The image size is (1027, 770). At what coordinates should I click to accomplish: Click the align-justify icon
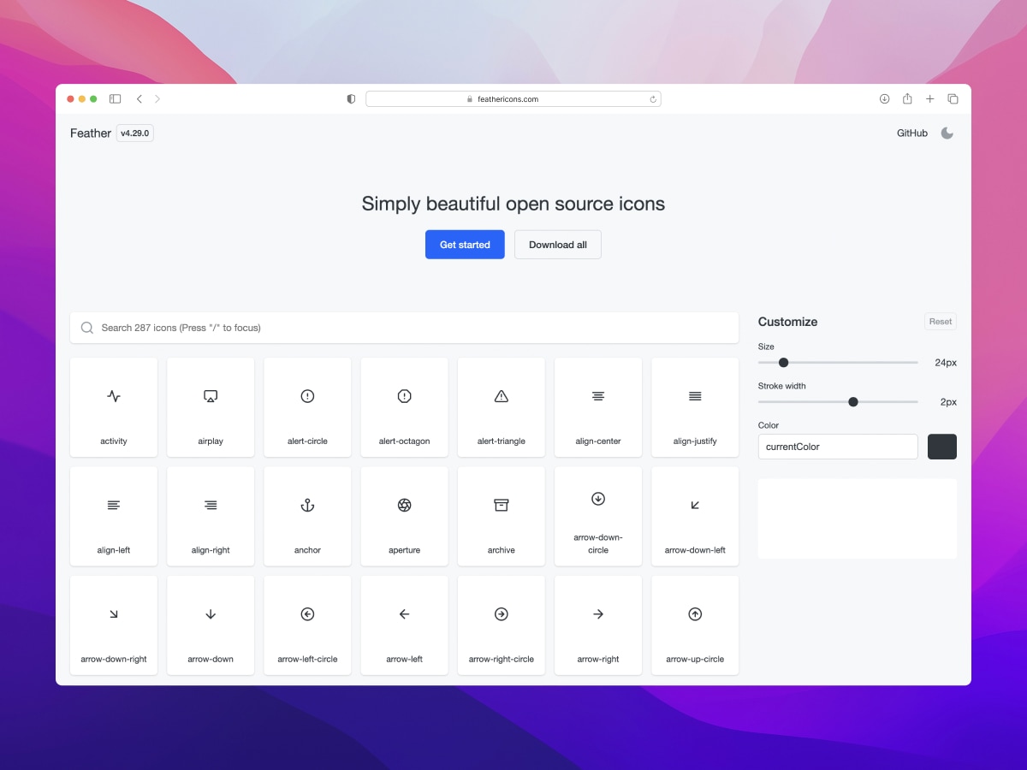[694, 407]
